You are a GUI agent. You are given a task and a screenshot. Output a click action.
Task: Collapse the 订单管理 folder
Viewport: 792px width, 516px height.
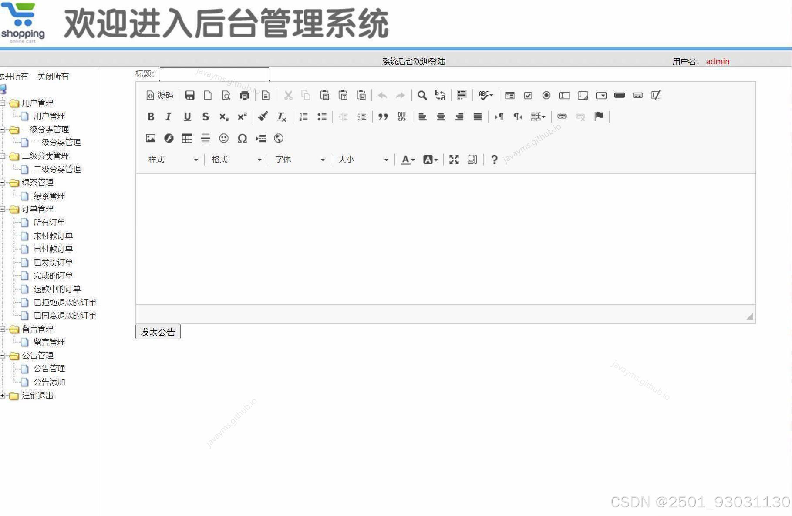click(3, 209)
